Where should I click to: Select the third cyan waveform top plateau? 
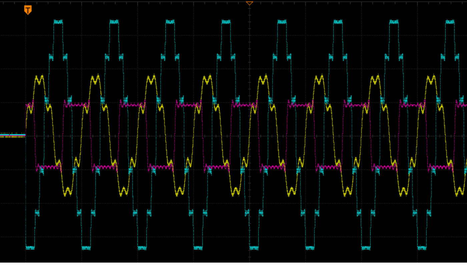pyautogui.click(x=170, y=22)
